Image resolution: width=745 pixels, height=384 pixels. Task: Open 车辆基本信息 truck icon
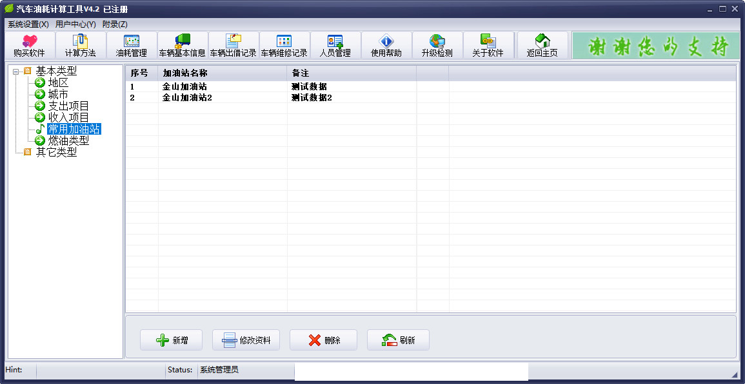coord(183,41)
